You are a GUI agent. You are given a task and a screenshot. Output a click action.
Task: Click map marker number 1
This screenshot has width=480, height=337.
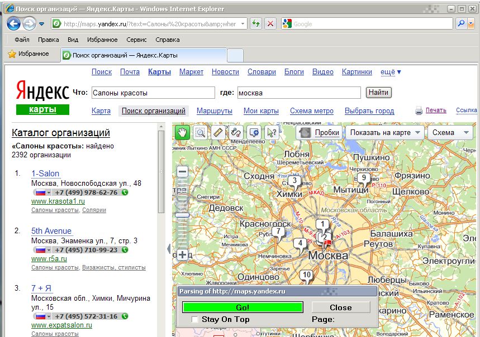322,225
